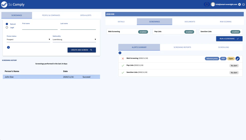Switch to the People & Companies tab
The height and width of the screenshot is (140, 246).
51,15
